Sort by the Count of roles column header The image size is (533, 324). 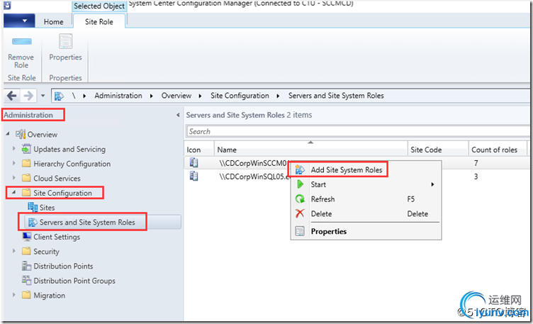pyautogui.click(x=498, y=150)
